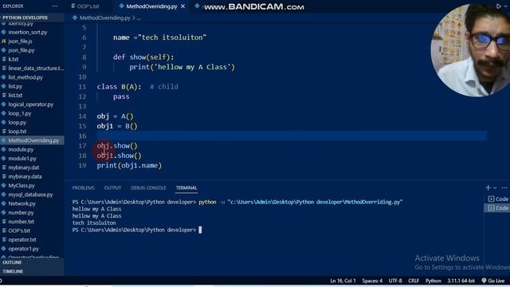This screenshot has width=510, height=287.
Task: Expand the TIMELINE section
Action: (13, 271)
